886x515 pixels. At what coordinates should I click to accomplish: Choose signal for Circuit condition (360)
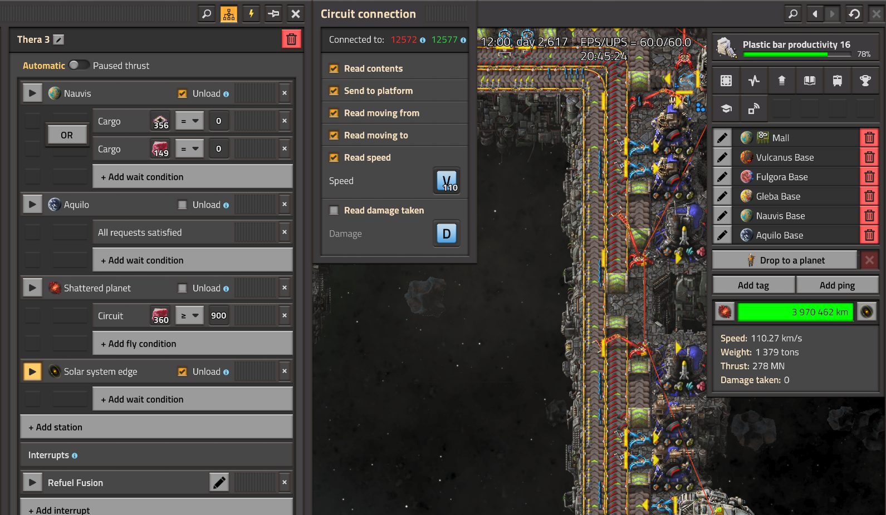point(161,315)
